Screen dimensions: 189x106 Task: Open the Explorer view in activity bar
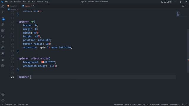tap(3, 6)
